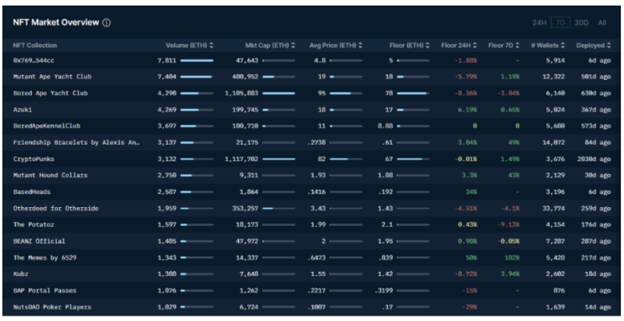624x321 pixels.
Task: Click the 3.94% Floor 7D value for Kubz
Action: (x=510, y=274)
